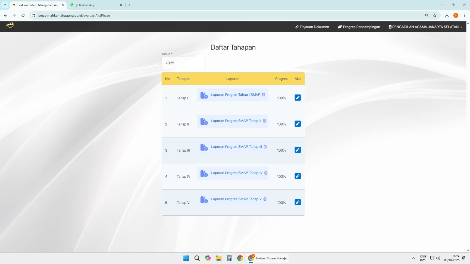The width and height of the screenshot is (470, 264).
Task: Bookmark this page with the star icon
Action: coord(435,16)
